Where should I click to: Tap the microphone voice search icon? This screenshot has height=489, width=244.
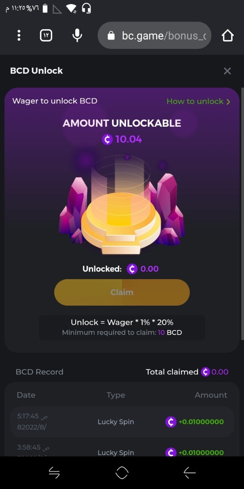click(x=77, y=35)
